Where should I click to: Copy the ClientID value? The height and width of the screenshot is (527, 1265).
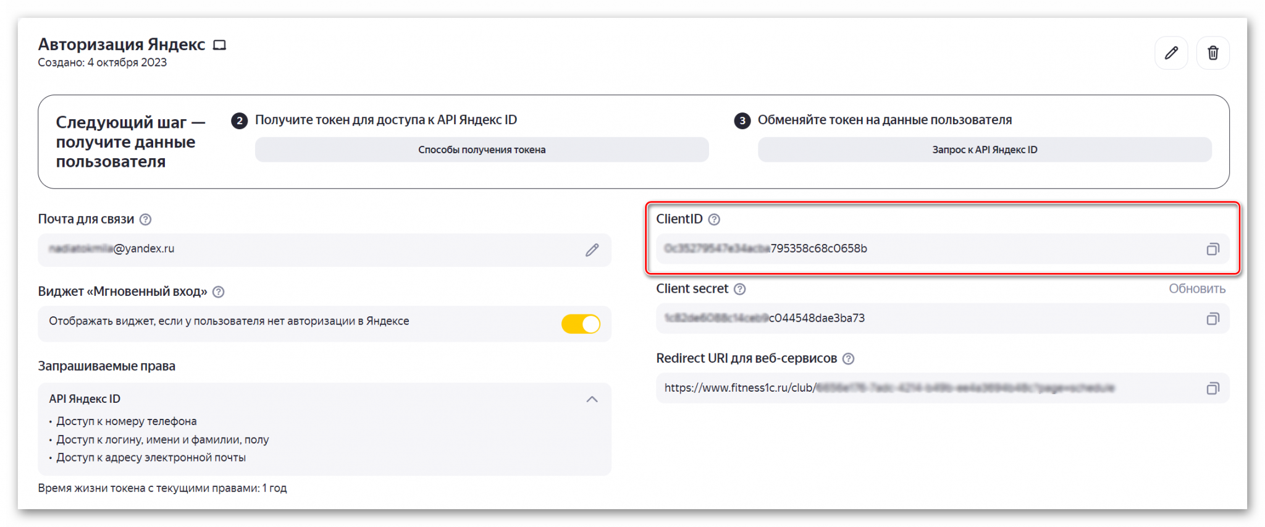click(1213, 249)
